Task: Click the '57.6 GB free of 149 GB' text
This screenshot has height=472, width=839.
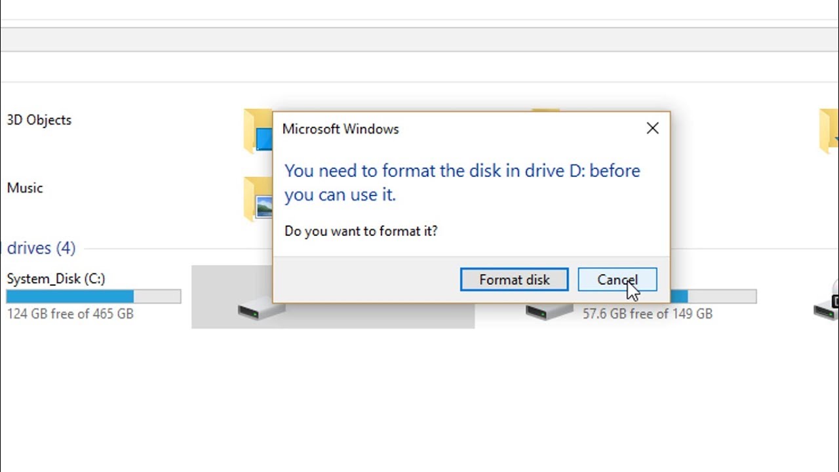Action: pyautogui.click(x=648, y=314)
